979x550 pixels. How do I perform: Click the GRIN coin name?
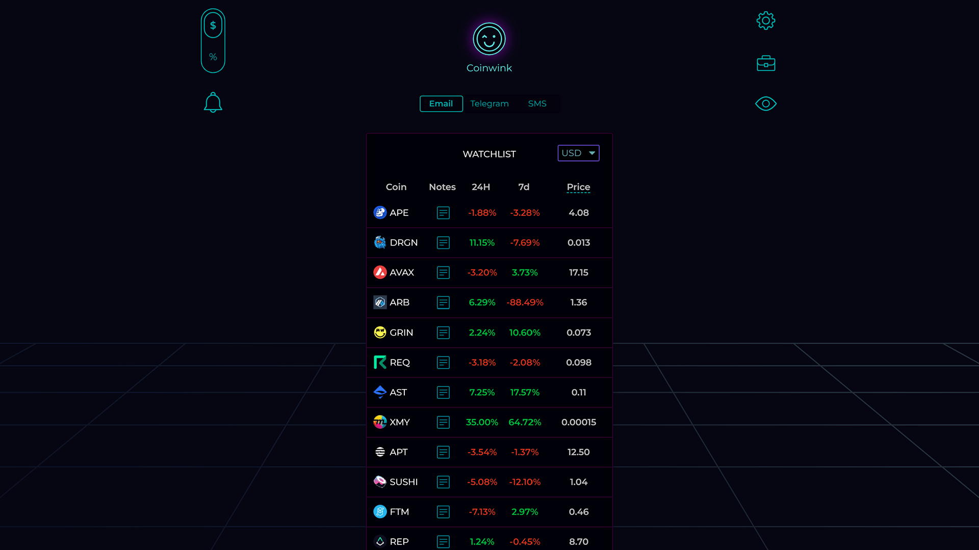(x=401, y=333)
